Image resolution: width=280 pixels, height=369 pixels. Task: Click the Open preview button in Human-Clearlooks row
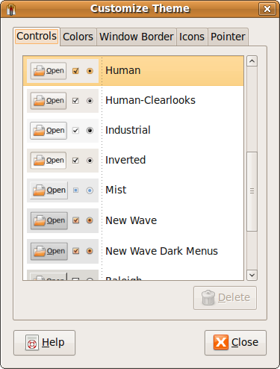tap(49, 101)
